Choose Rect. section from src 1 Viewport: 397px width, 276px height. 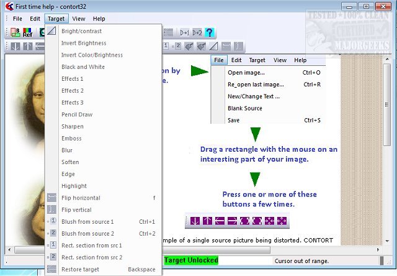pos(104,246)
